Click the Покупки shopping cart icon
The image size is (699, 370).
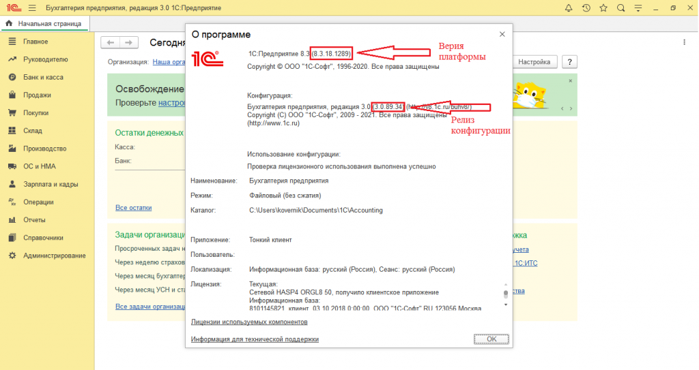[12, 113]
